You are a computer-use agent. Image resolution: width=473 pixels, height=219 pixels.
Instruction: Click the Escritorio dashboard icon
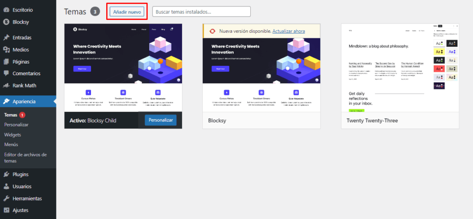click(x=6, y=10)
